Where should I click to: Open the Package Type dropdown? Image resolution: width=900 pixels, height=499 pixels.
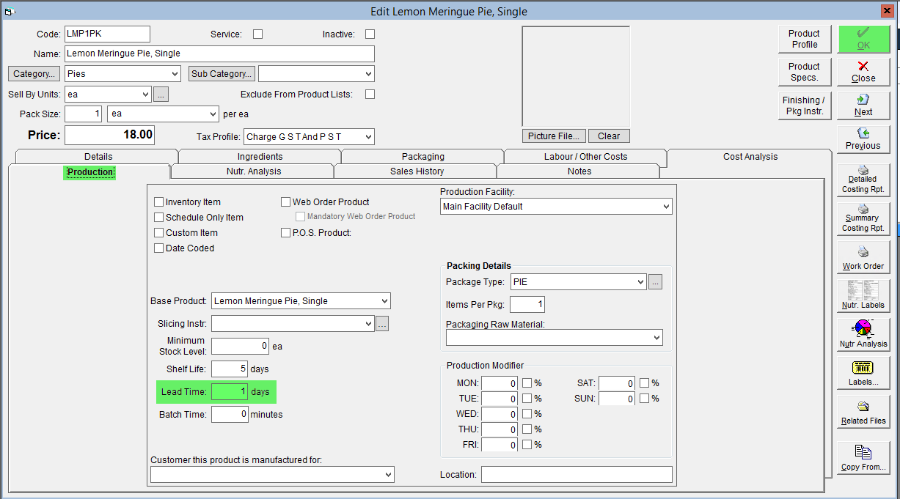point(640,282)
